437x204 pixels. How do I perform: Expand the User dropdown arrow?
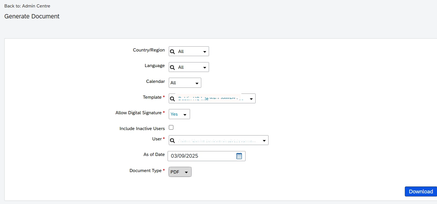tap(264, 141)
